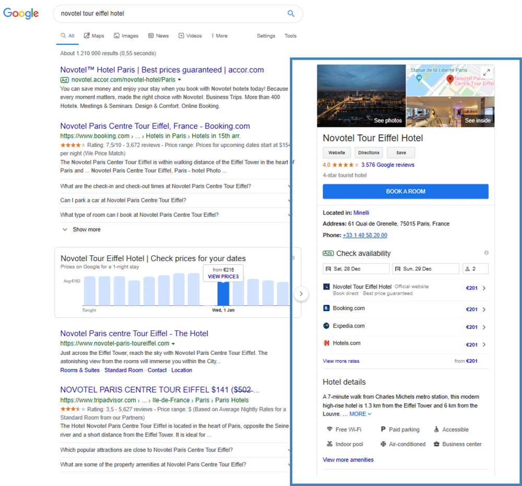Click the guests count field
This screenshot has width=522, height=486.
[476, 269]
